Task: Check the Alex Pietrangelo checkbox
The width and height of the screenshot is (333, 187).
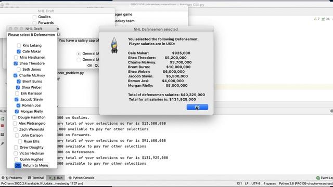Action: (x=15, y=124)
